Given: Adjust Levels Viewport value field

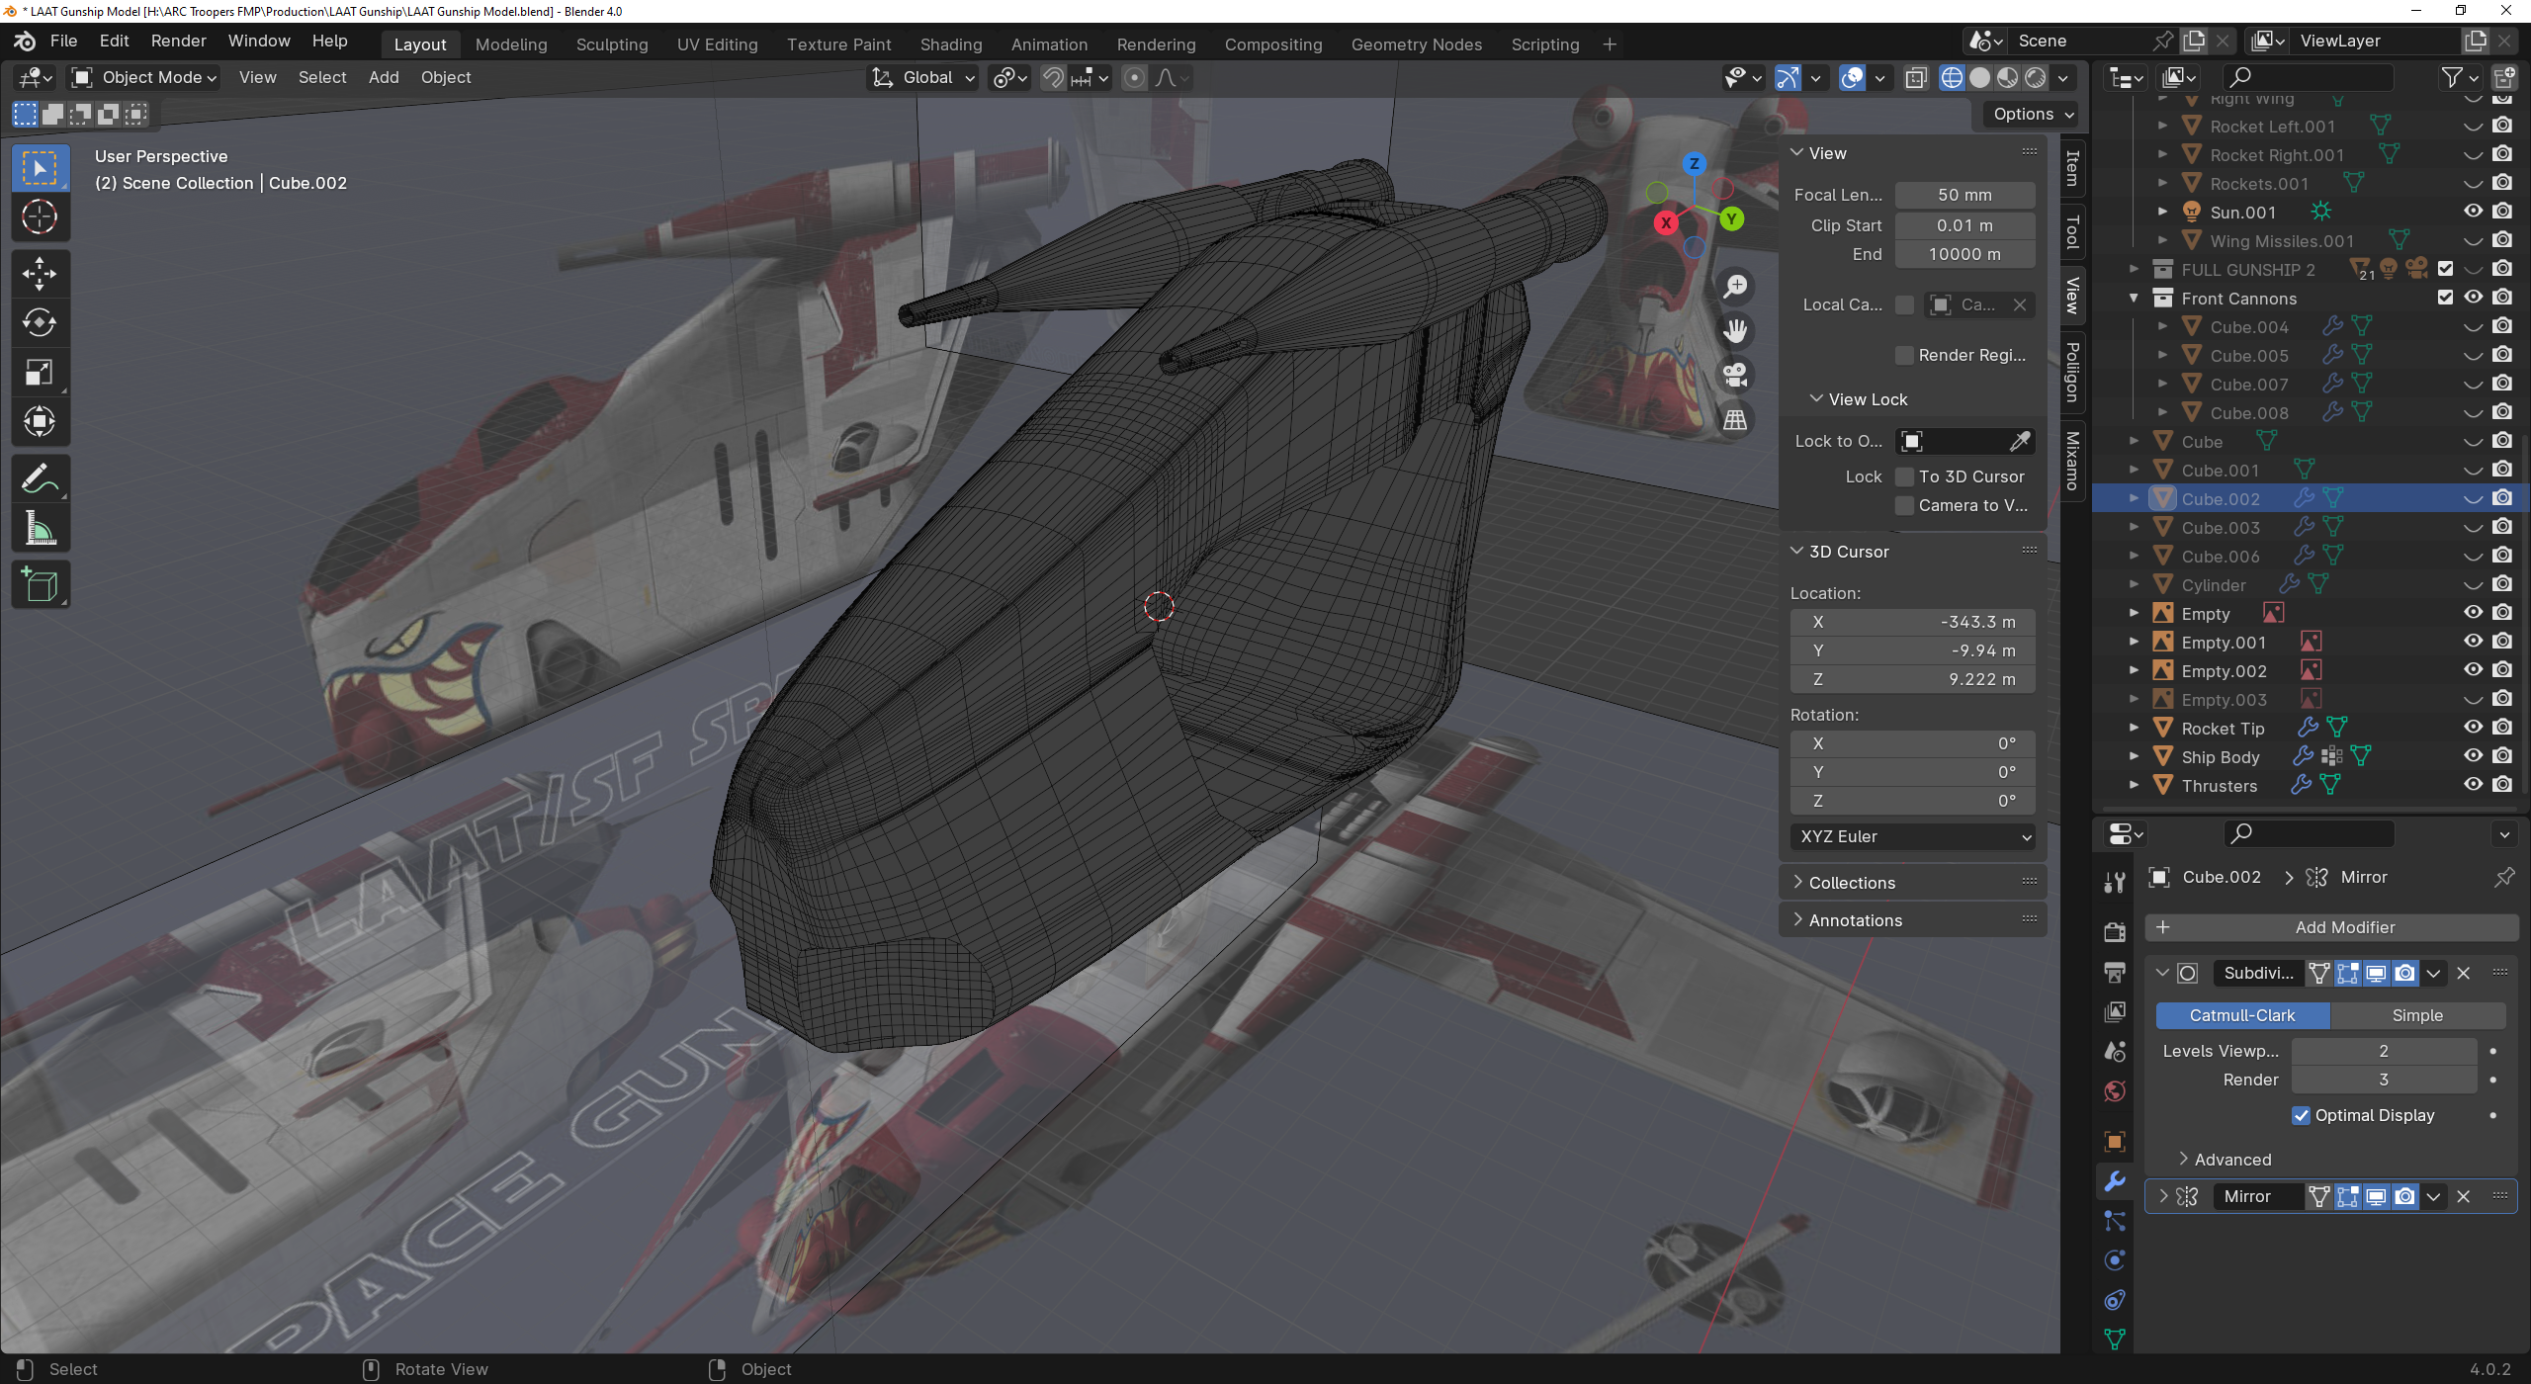Looking at the screenshot, I should (x=2384, y=1051).
